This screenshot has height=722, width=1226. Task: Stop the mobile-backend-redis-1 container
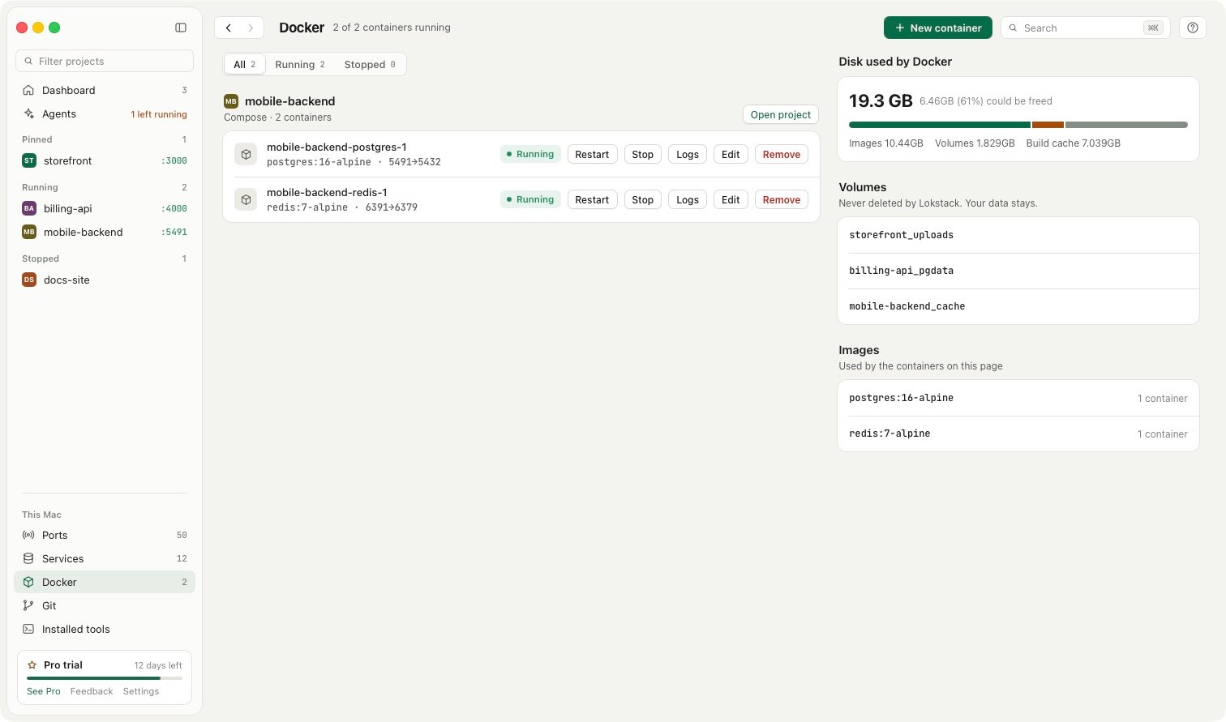(x=643, y=199)
